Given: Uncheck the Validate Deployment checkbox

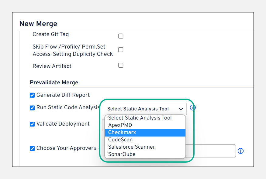Looking at the screenshot, I should pyautogui.click(x=32, y=124).
